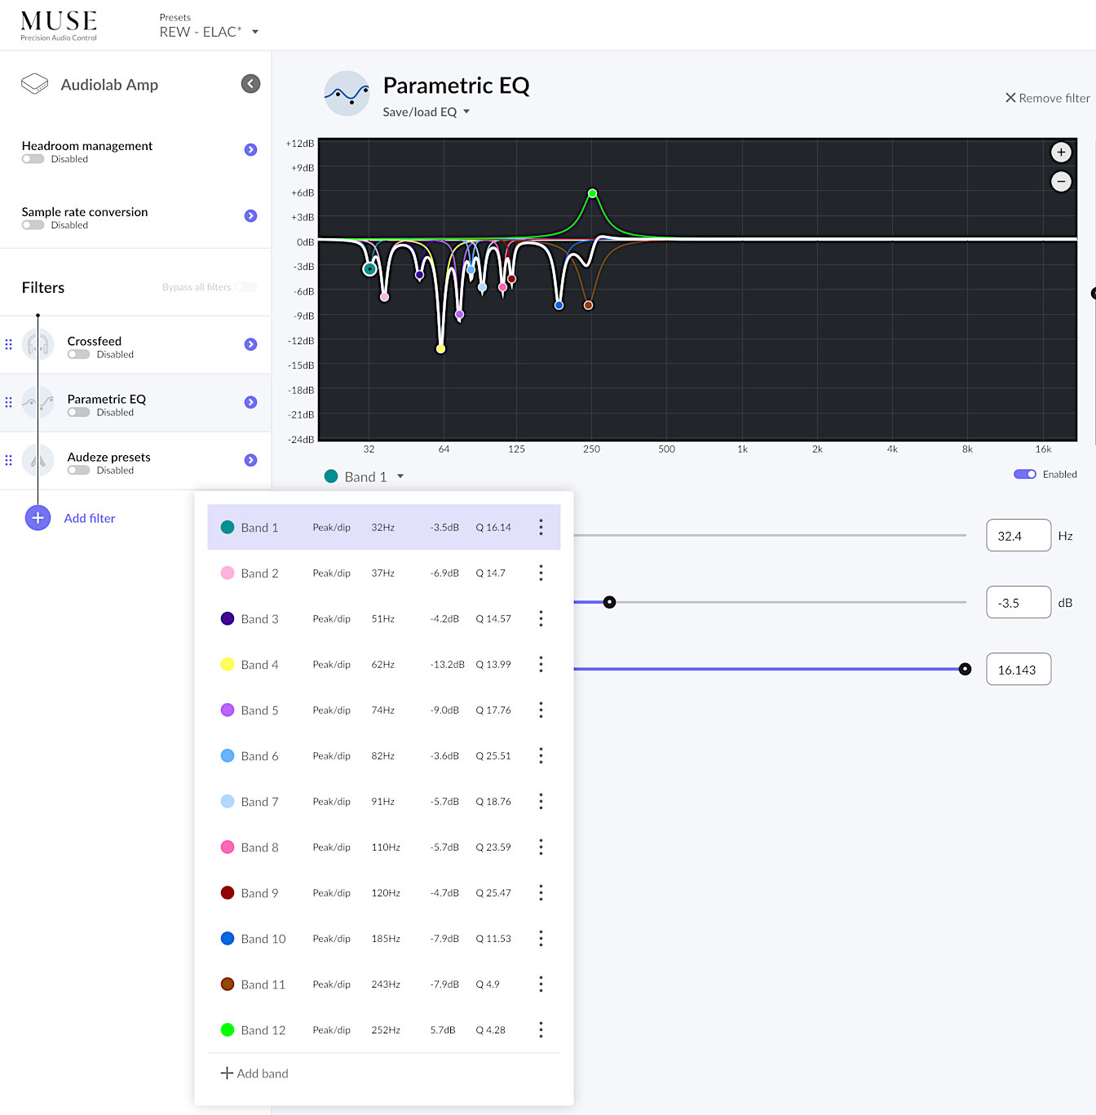The width and height of the screenshot is (1096, 1115).
Task: Open Crossfeed filter settings arrow
Action: (x=250, y=345)
